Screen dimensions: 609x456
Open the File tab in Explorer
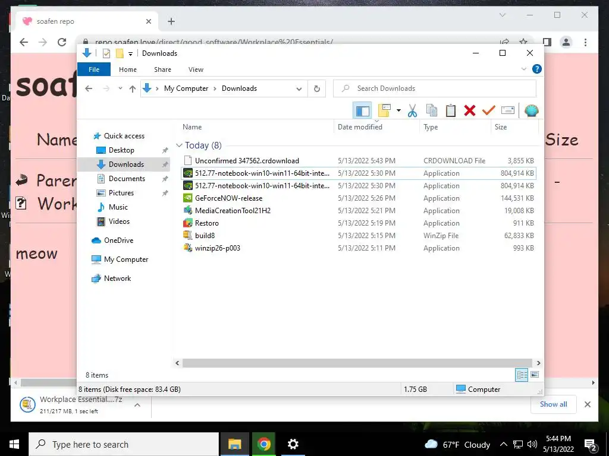[94, 69]
